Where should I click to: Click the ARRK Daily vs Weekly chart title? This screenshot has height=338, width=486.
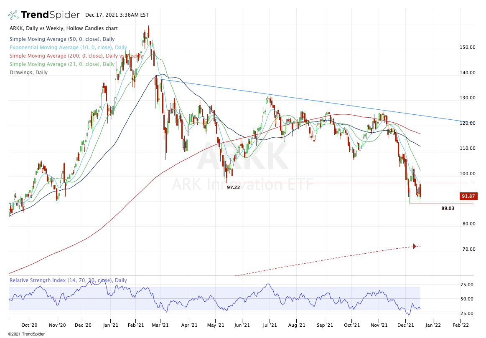(x=64, y=28)
